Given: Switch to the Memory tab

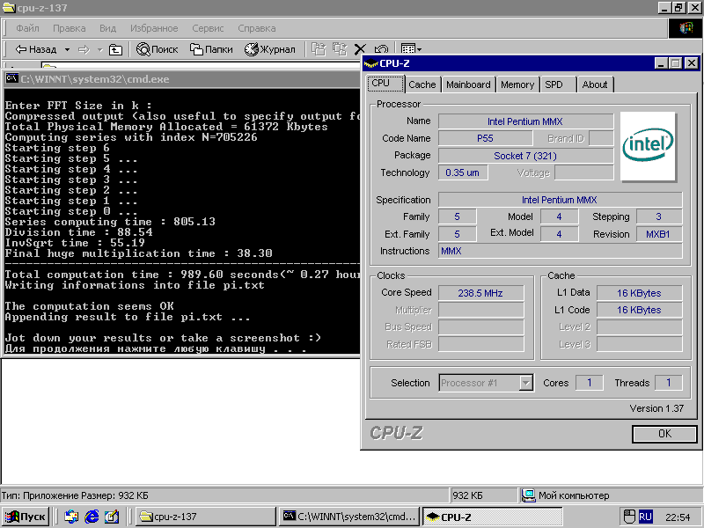Looking at the screenshot, I should pyautogui.click(x=517, y=84).
